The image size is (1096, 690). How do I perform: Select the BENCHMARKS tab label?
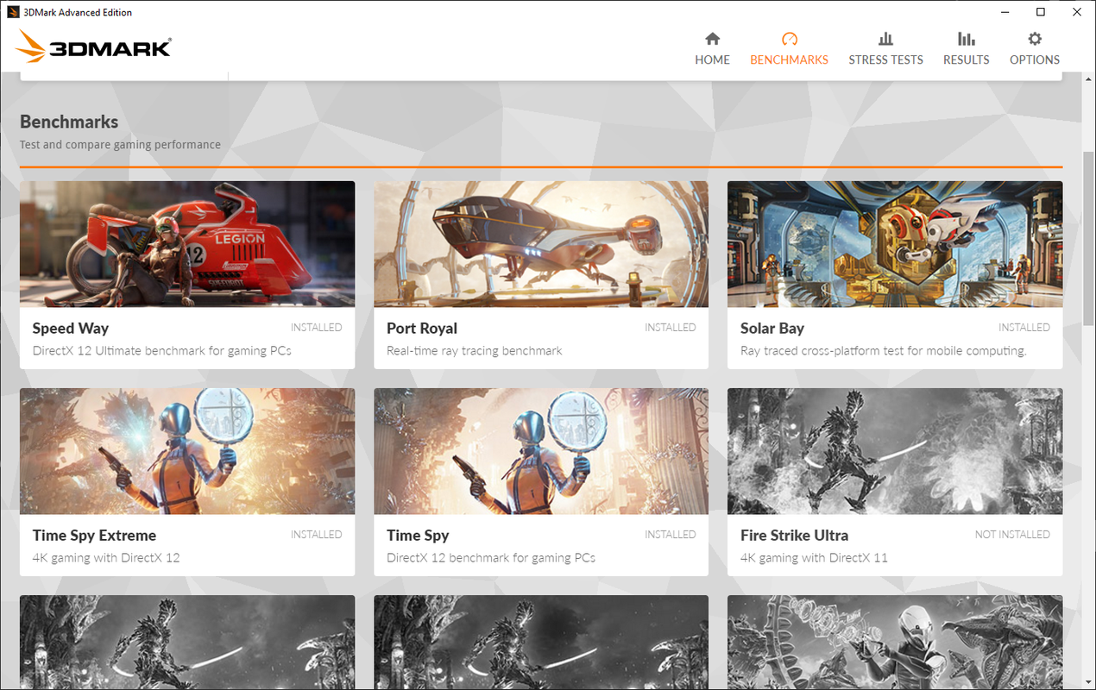pos(789,60)
